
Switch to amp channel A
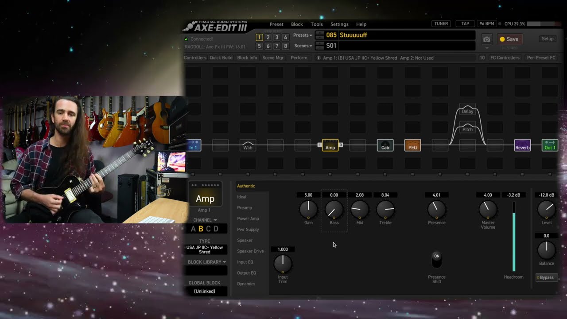coord(193,229)
